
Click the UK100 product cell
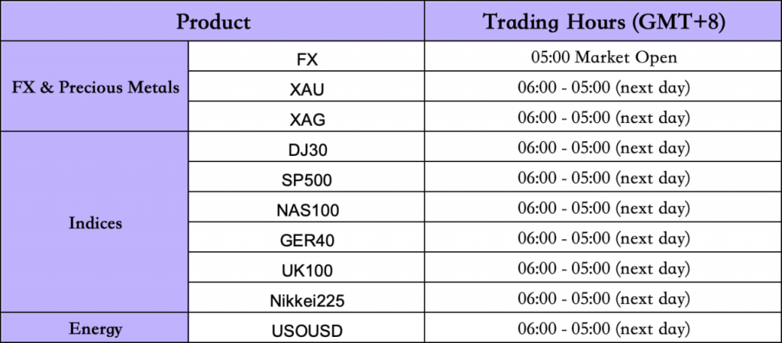tap(307, 269)
